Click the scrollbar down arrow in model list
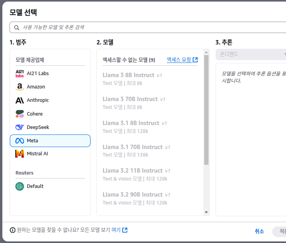 (206, 212)
